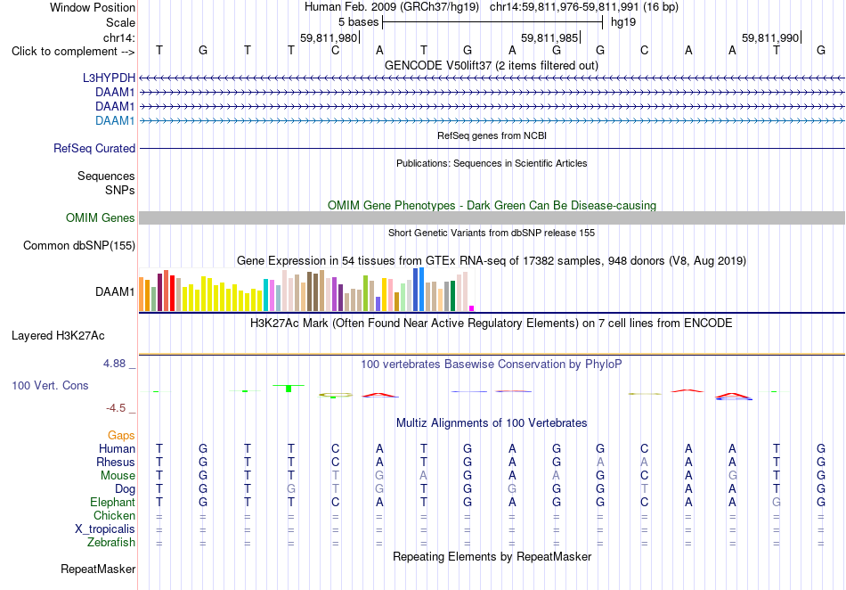Viewport: 846px width, 590px height.
Task: Open the RefSeq Curated track label
Action: (x=94, y=149)
